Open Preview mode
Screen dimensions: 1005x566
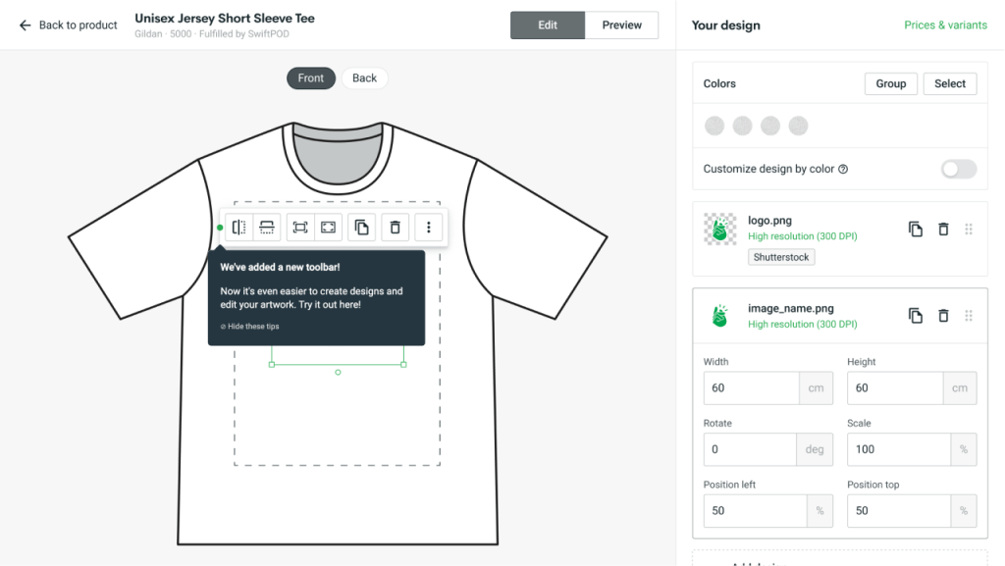pos(621,25)
